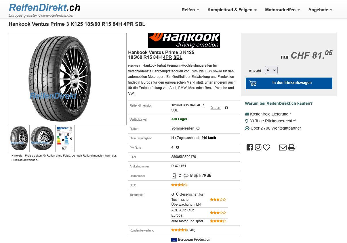347x243 pixels.
Task: Open the Instagram icon link
Action: [x=258, y=147]
